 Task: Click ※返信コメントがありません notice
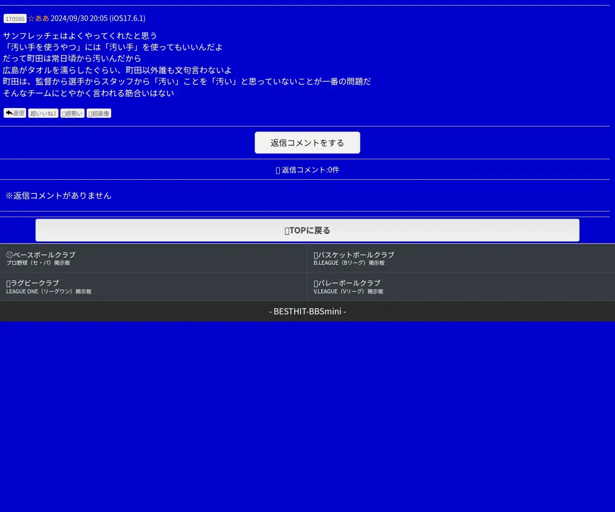click(58, 196)
